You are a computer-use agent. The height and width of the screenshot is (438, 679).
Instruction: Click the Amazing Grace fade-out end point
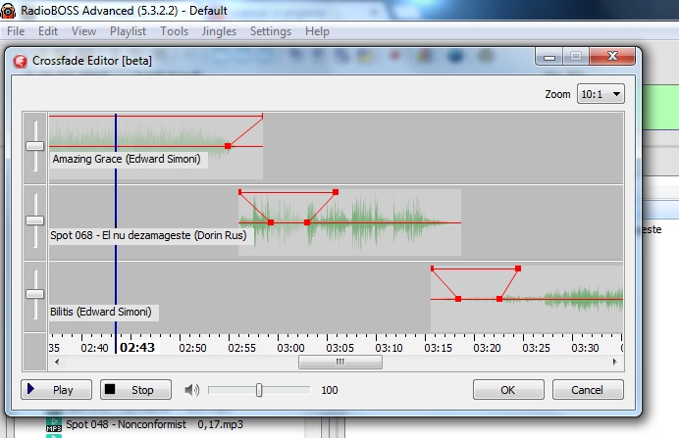click(x=228, y=146)
